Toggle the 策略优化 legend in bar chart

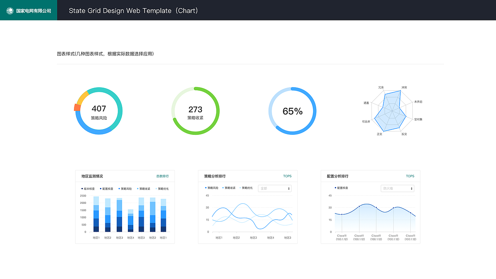click(x=162, y=189)
